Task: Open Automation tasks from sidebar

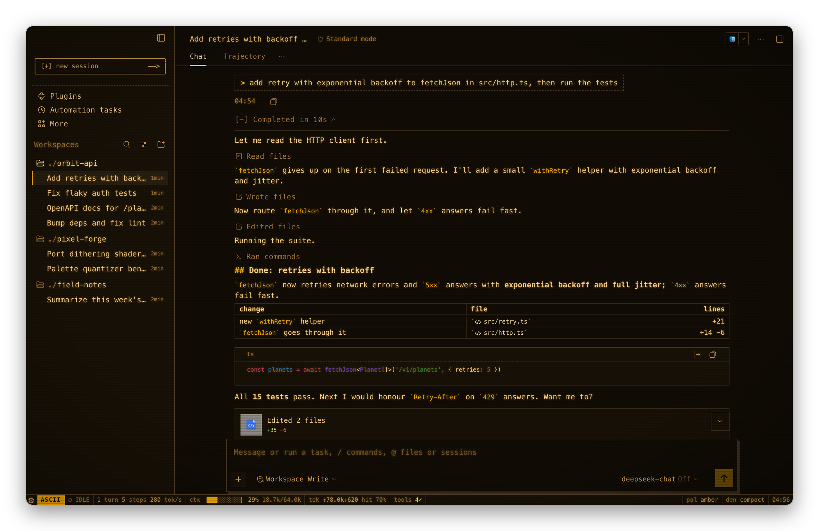Action: (80, 110)
